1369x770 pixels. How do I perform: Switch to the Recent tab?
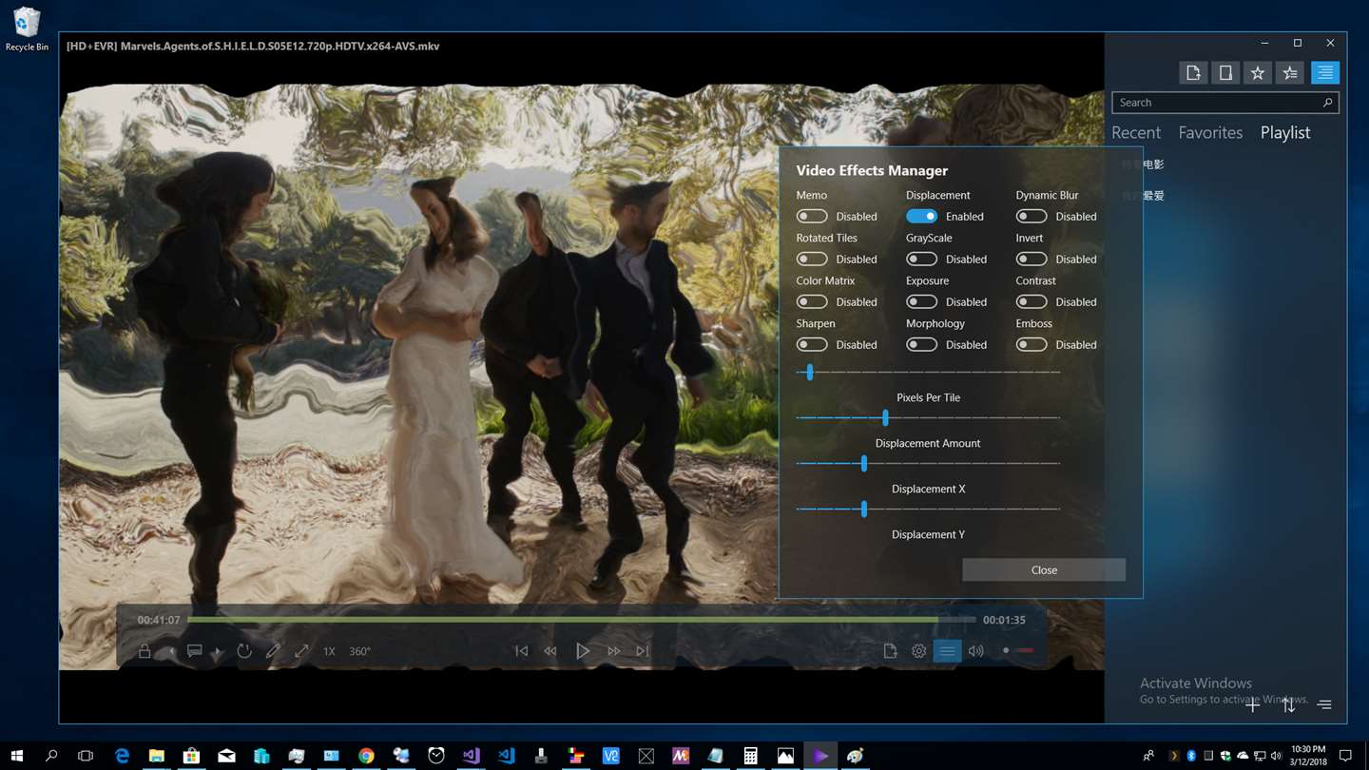pos(1136,133)
